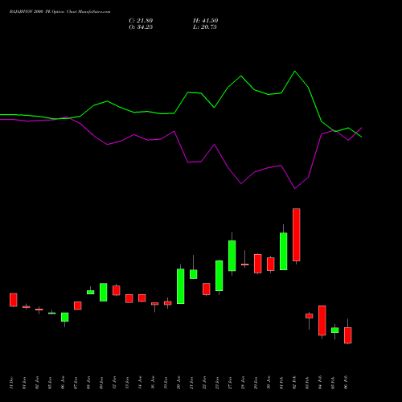
Task: Click the '27 Jan' date label
Action: click(x=230, y=383)
